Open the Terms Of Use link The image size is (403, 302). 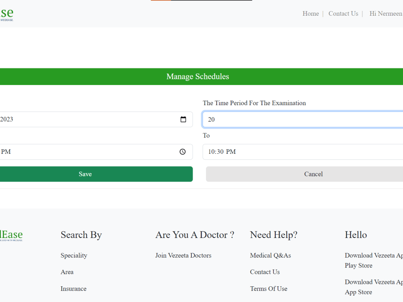point(268,289)
